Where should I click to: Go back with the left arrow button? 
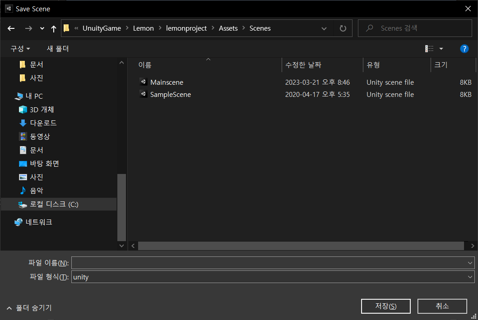coord(11,28)
